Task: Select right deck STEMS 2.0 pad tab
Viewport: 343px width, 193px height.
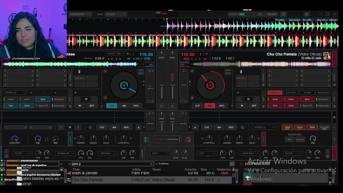Action: click(x=275, y=92)
